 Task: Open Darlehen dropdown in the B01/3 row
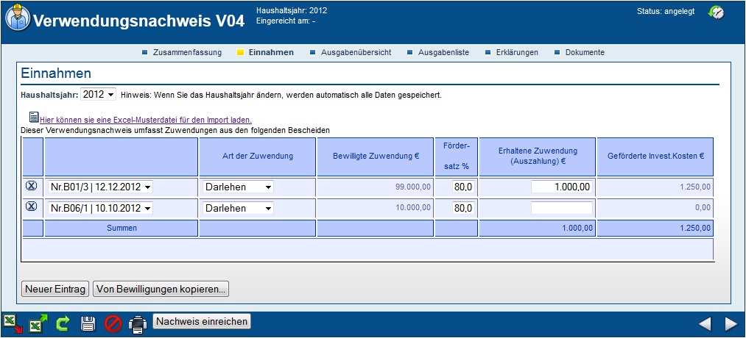[239, 187]
